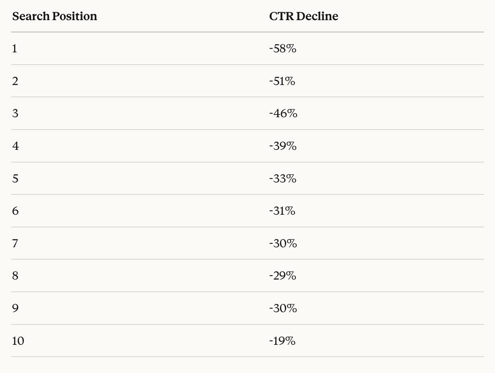Screen dimensions: 495x373
Task: Click the CTR Decline column header
Action: (303, 17)
